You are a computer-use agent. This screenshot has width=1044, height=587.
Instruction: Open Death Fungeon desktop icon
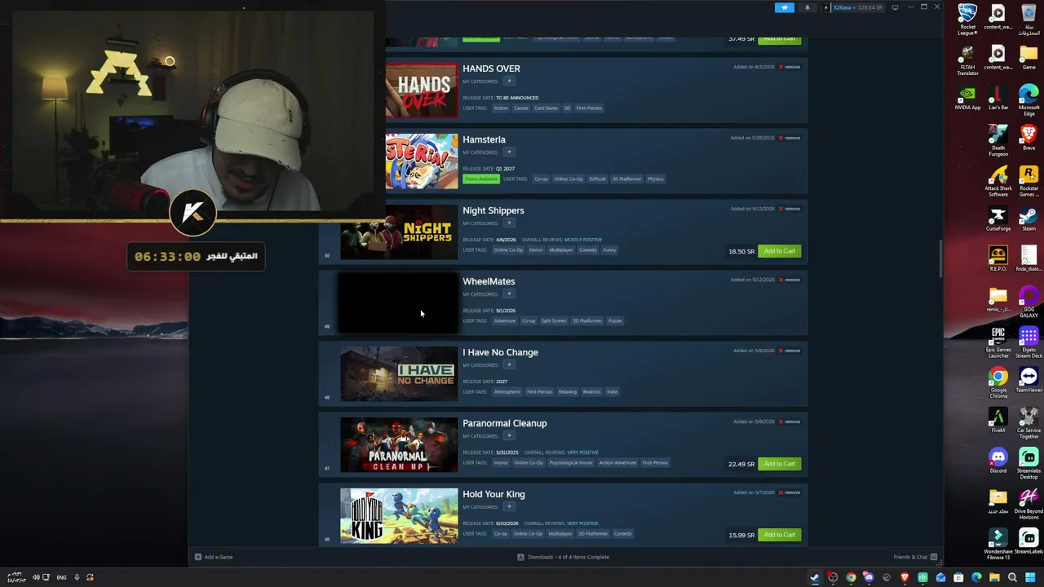click(998, 140)
